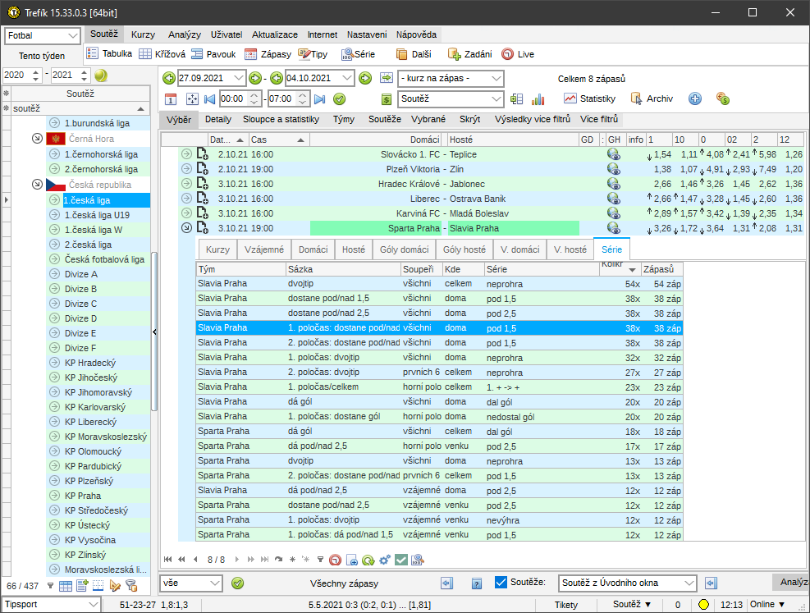Collapse the Černá Hora country group
This screenshot has height=613, width=810.
tap(37, 138)
